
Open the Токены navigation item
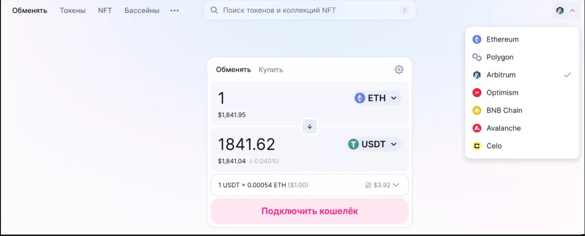(73, 11)
